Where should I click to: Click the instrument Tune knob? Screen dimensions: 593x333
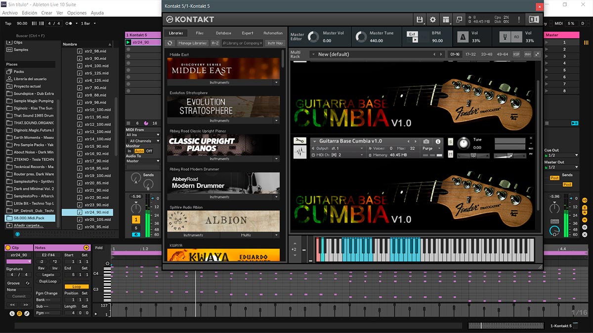[464, 144]
